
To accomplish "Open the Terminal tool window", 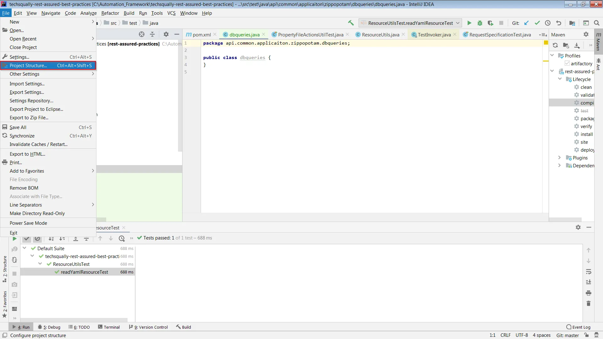I will [x=109, y=327].
